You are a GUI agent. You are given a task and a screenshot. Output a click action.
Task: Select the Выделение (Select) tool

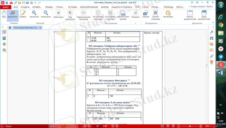pyautogui.click(x=12, y=14)
